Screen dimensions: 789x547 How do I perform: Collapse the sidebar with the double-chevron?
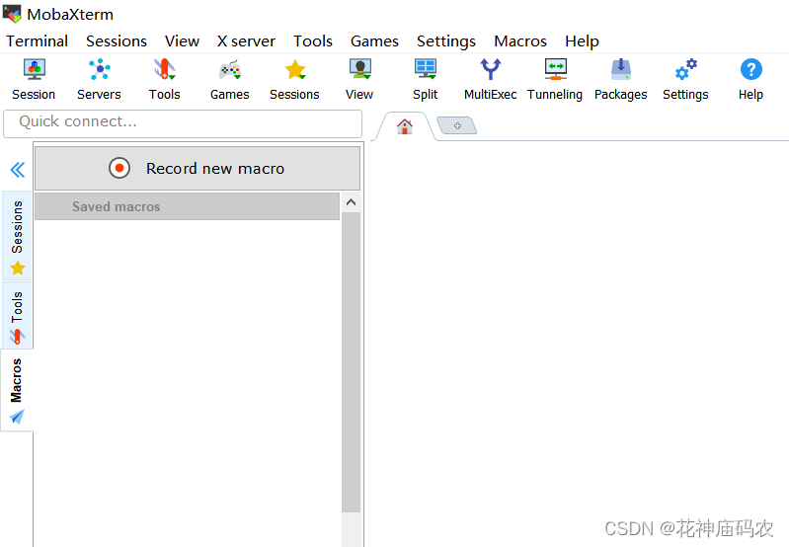click(x=18, y=170)
